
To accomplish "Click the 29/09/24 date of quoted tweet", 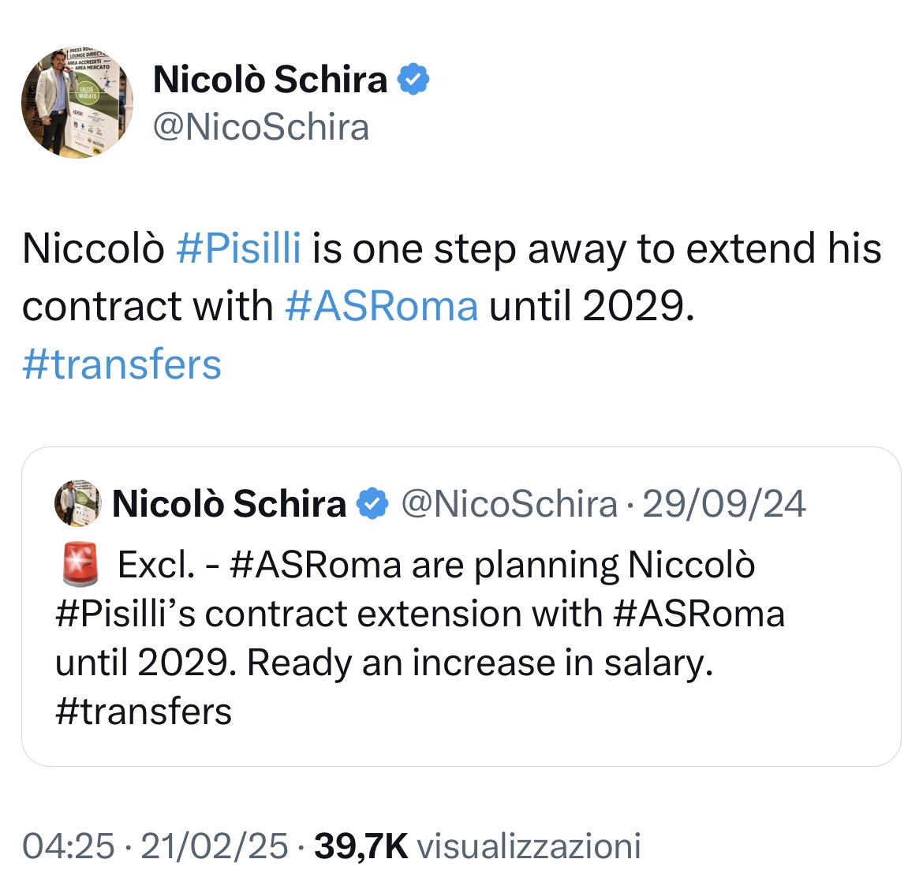I will coord(724,505).
